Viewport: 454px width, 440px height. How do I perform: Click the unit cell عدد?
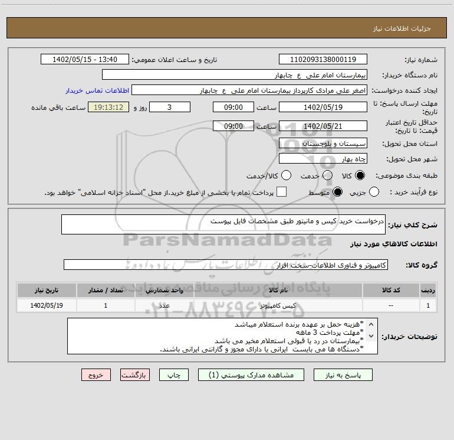[x=164, y=305]
